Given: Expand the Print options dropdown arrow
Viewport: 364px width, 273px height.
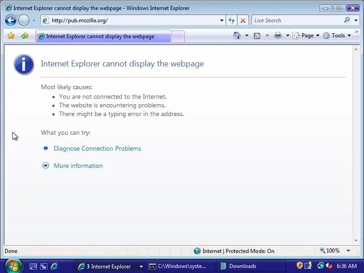Looking at the screenshot, I should coord(288,35).
